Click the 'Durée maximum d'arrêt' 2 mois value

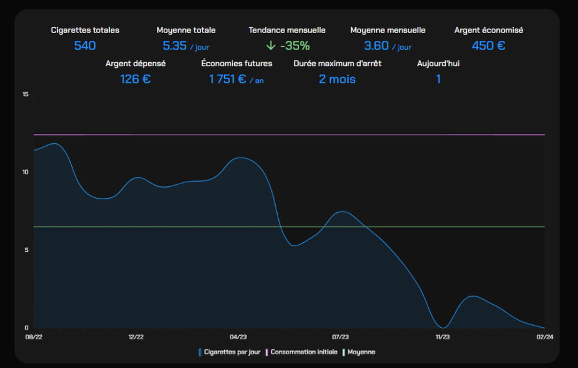[337, 79]
